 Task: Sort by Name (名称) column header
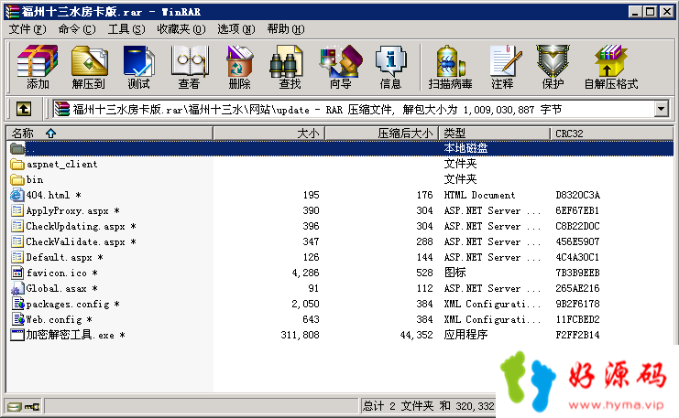point(110,134)
